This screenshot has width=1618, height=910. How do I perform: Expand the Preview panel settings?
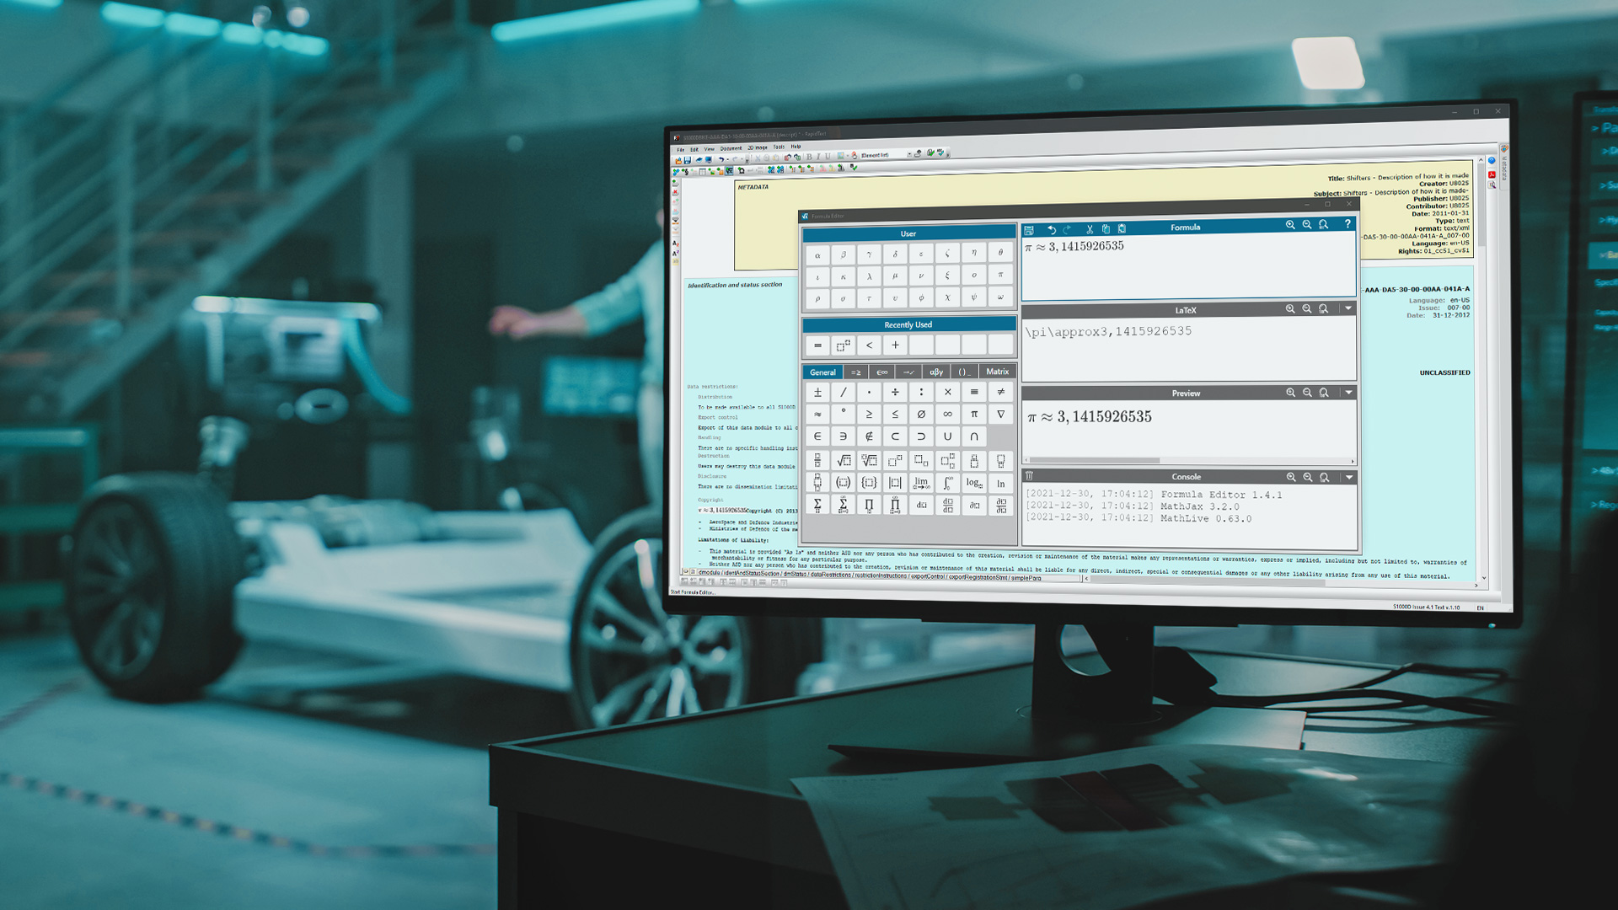(1348, 392)
